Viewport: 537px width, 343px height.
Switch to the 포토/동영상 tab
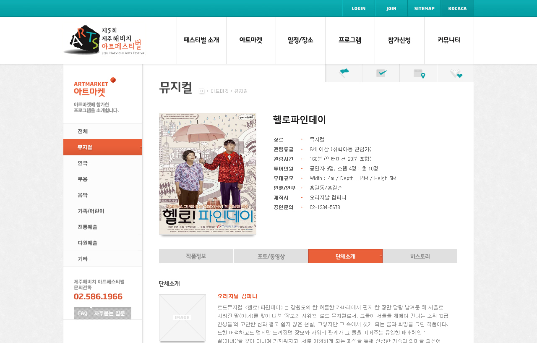(x=271, y=256)
